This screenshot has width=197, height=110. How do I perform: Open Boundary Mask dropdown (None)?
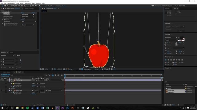28,18
